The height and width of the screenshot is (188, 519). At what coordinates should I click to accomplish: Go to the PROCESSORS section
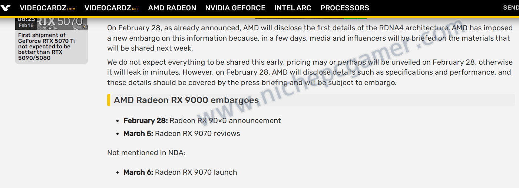[x=345, y=8]
